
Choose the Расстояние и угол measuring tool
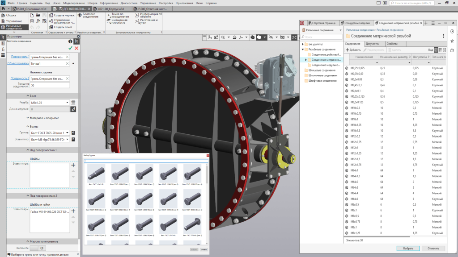point(147,21)
